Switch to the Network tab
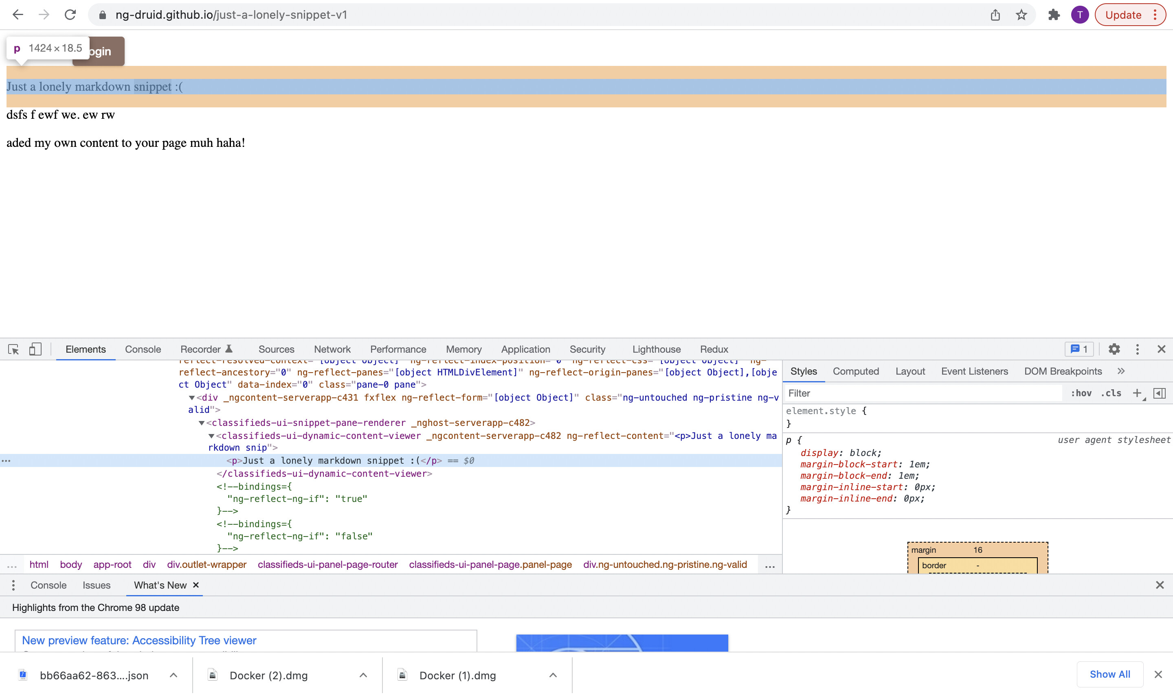Screen dimensions: 1173x698 pos(332,349)
